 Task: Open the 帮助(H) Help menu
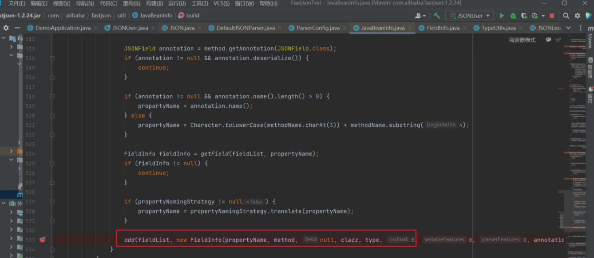click(x=269, y=4)
